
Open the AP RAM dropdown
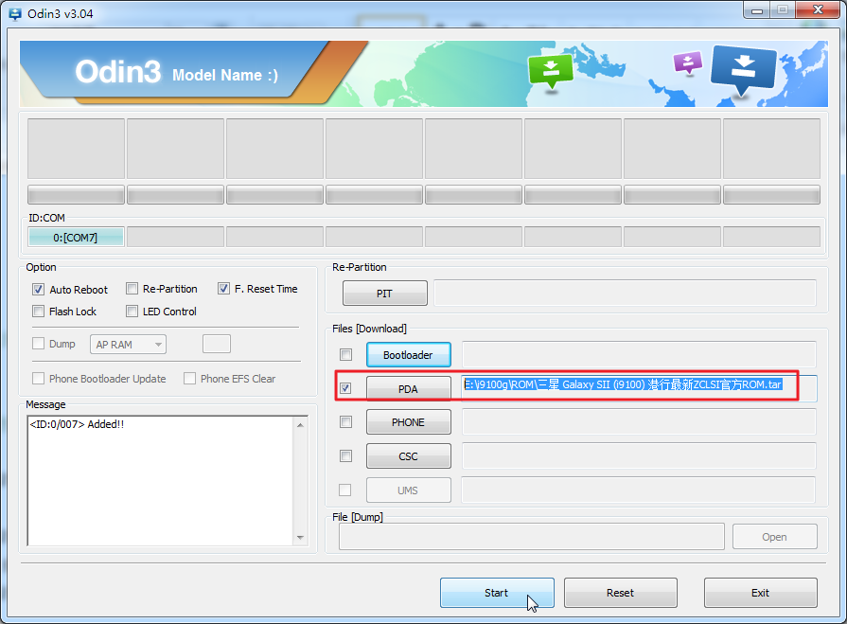(x=128, y=344)
